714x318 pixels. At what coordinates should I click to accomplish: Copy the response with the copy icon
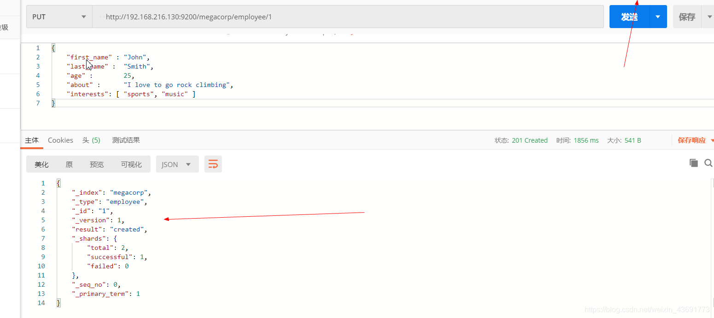tap(693, 163)
